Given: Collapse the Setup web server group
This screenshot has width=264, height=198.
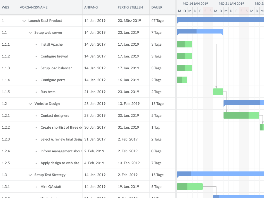Looking at the screenshot, I should [30, 32].
